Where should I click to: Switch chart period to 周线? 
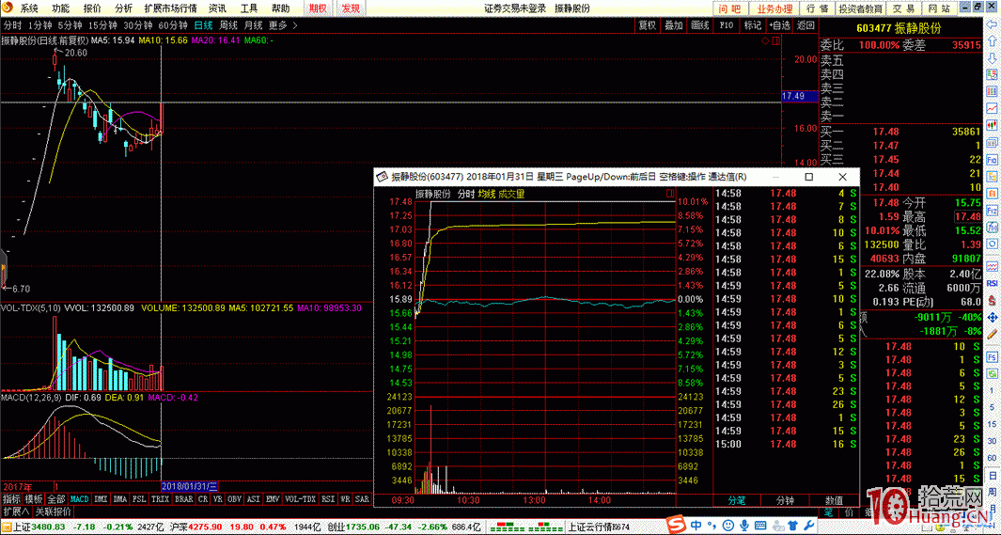click(228, 25)
